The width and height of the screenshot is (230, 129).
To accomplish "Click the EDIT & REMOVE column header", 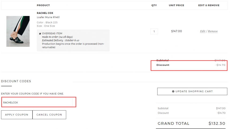I will pyautogui.click(x=209, y=5).
